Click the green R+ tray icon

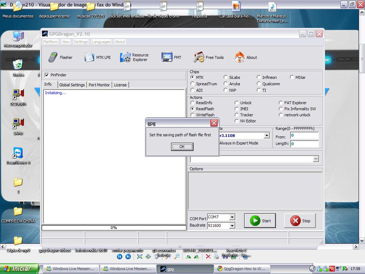coord(345,269)
